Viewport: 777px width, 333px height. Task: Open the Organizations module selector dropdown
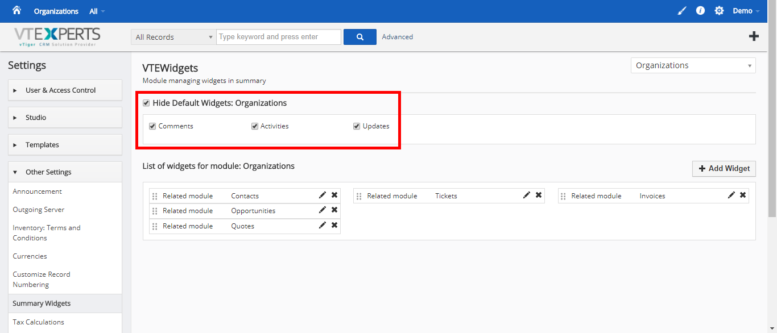click(693, 65)
